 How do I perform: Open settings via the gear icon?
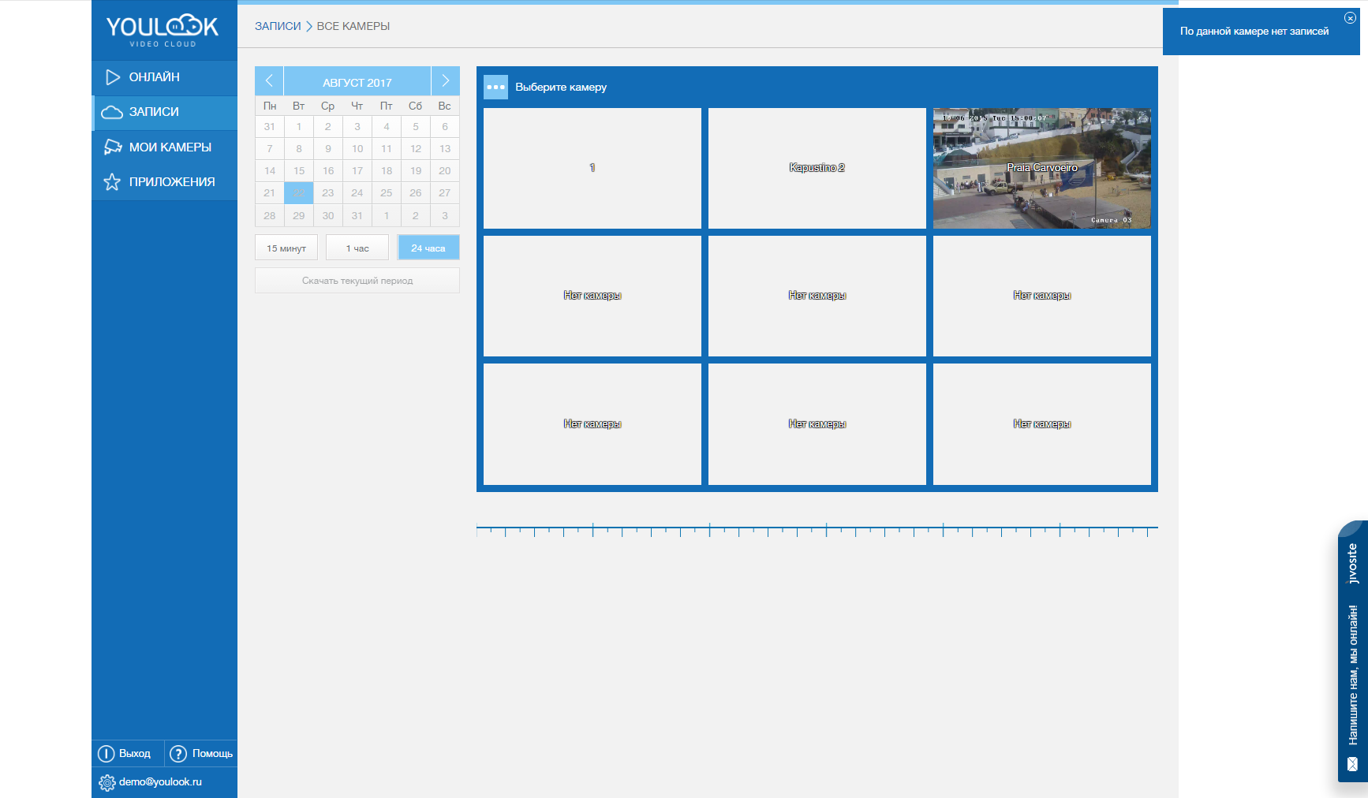point(107,783)
